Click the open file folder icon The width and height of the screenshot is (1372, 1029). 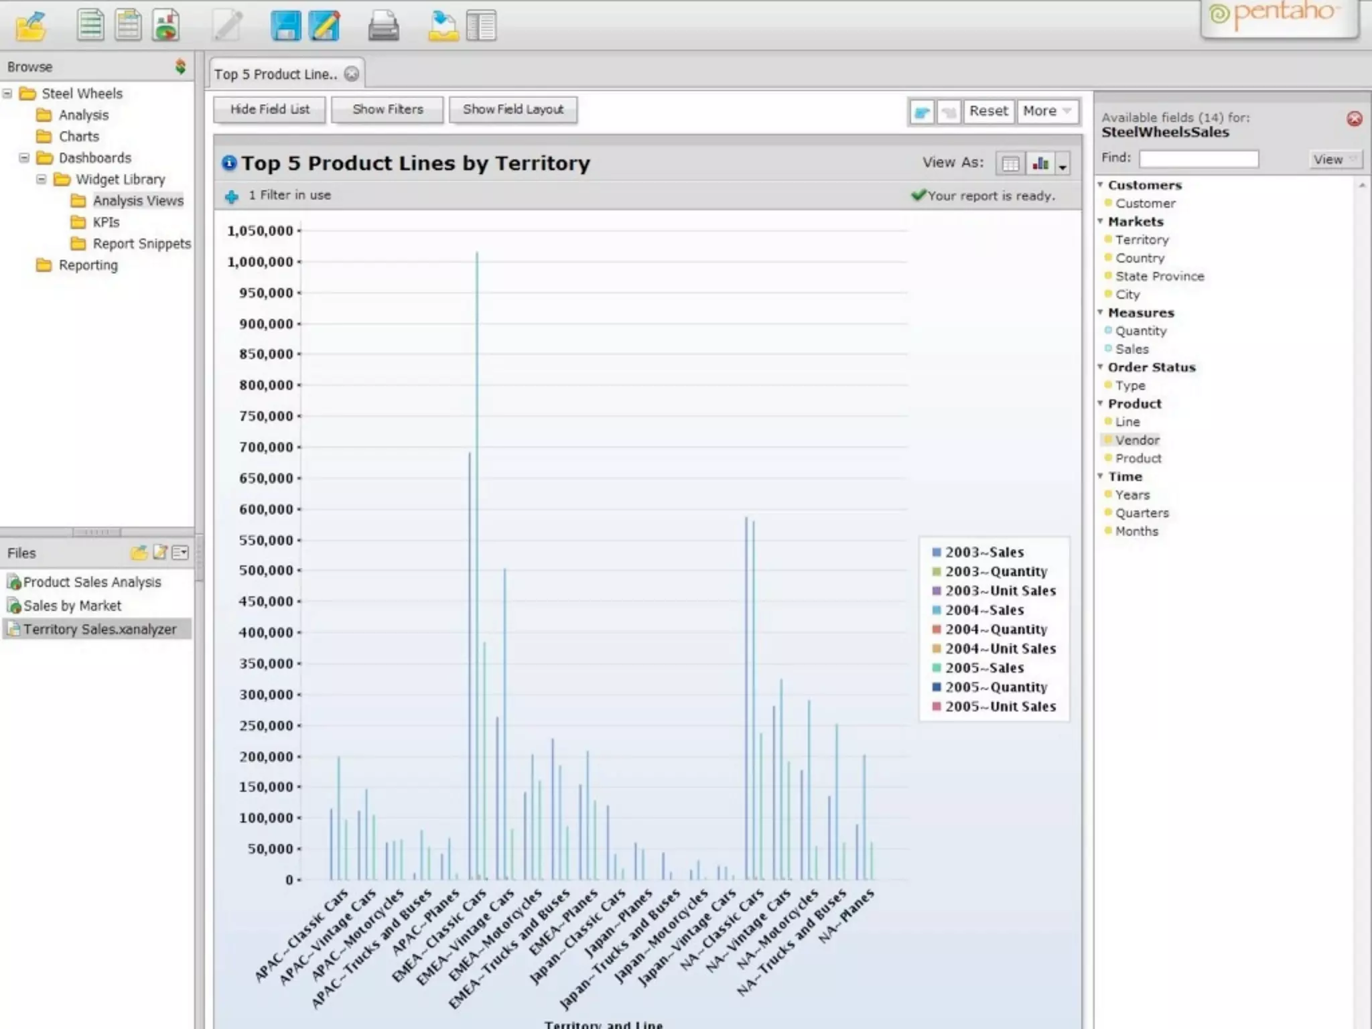pyautogui.click(x=31, y=27)
